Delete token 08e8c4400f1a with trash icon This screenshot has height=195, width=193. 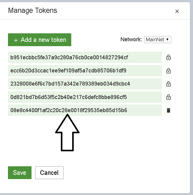pos(168,110)
